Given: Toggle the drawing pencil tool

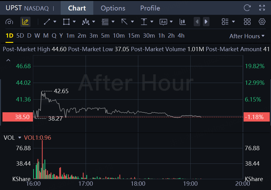Looking at the screenshot, I should pyautogui.click(x=25, y=22).
